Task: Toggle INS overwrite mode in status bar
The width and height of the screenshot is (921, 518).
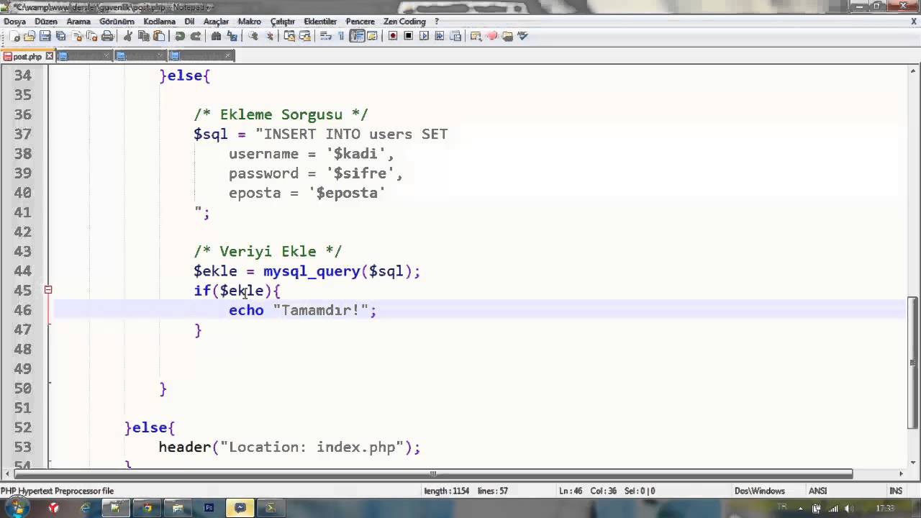Action: tap(896, 491)
